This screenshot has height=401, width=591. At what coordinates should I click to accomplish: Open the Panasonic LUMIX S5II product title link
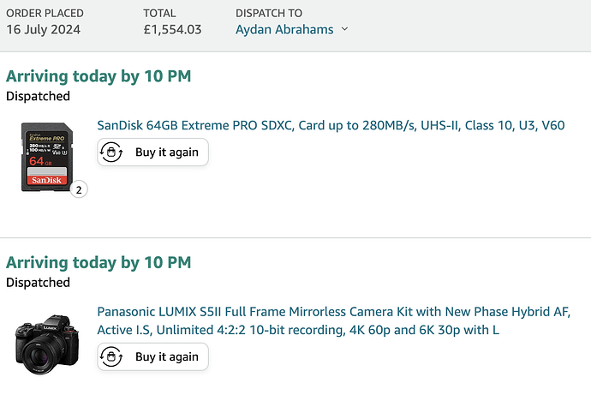(x=334, y=320)
